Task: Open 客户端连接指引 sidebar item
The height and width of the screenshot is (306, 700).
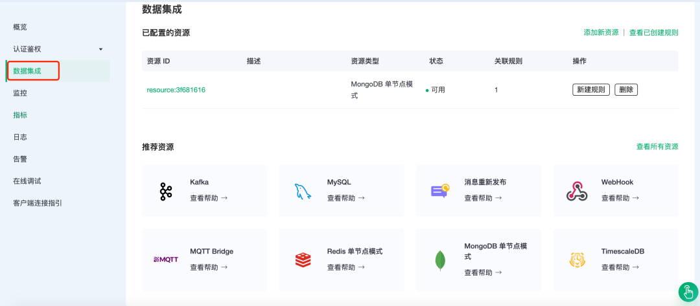Action: (38, 203)
